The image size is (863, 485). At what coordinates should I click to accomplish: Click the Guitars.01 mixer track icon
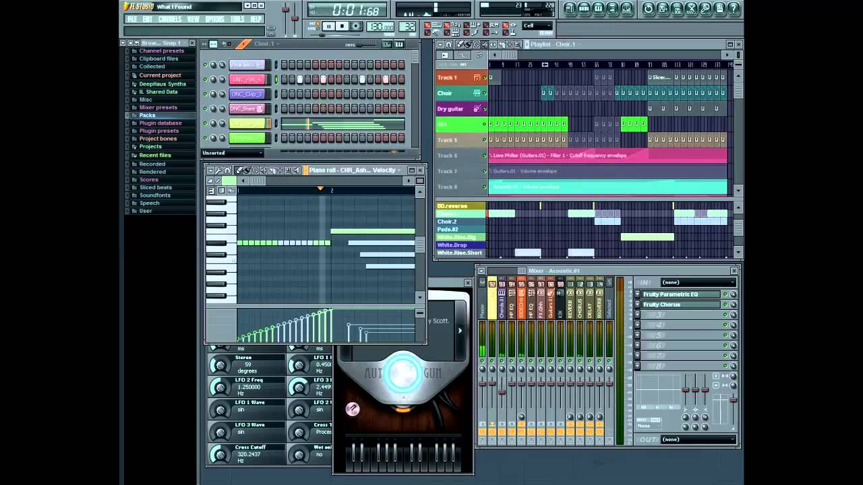(551, 293)
